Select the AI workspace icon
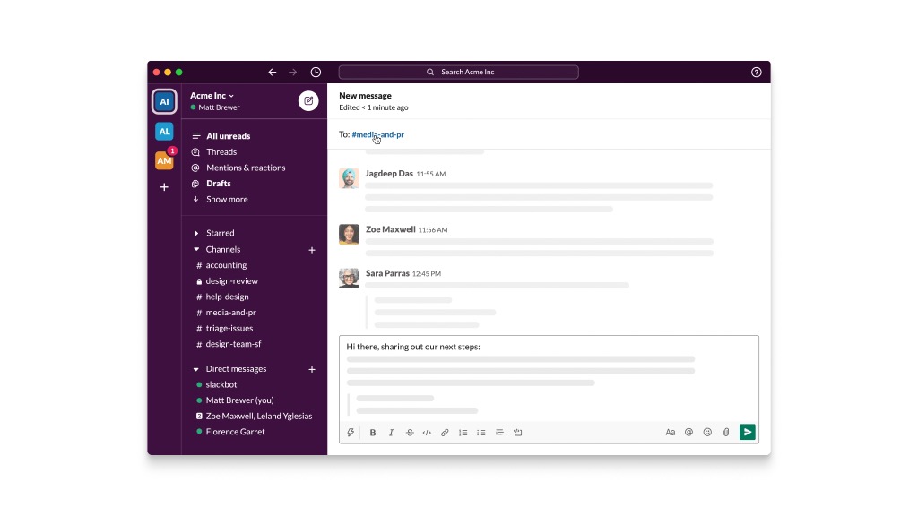918x516 pixels. click(165, 101)
